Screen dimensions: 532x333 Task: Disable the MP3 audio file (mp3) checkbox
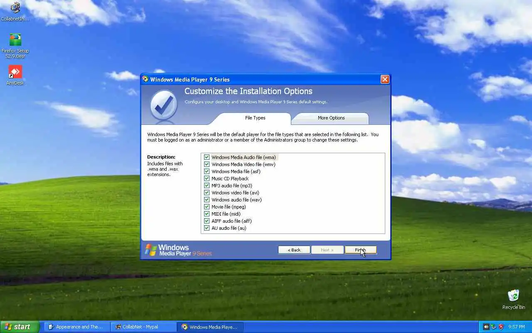[207, 186]
